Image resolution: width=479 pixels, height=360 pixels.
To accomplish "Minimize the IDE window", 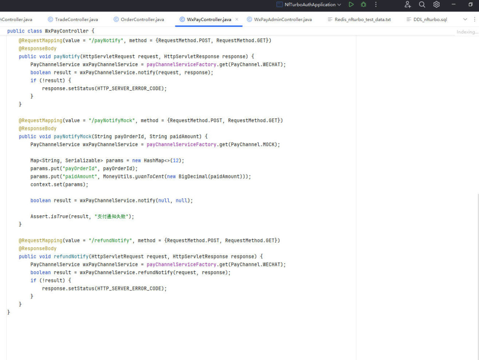I will pos(453,5).
